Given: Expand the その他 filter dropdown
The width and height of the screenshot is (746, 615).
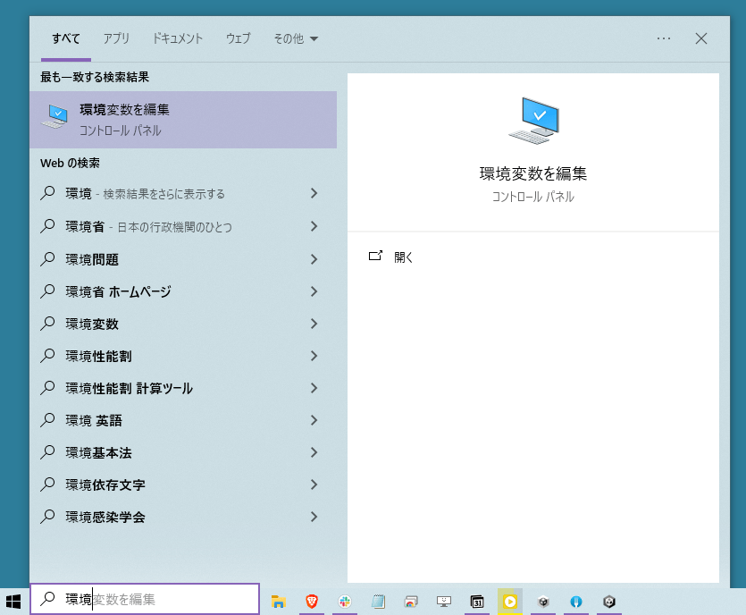Looking at the screenshot, I should (x=296, y=38).
